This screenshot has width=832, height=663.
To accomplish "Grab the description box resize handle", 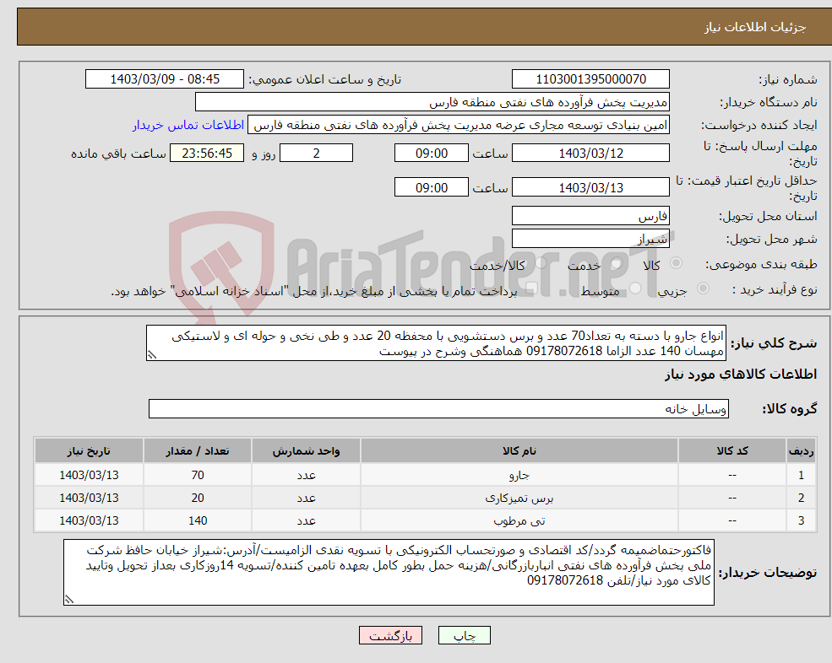I will click(152, 355).
